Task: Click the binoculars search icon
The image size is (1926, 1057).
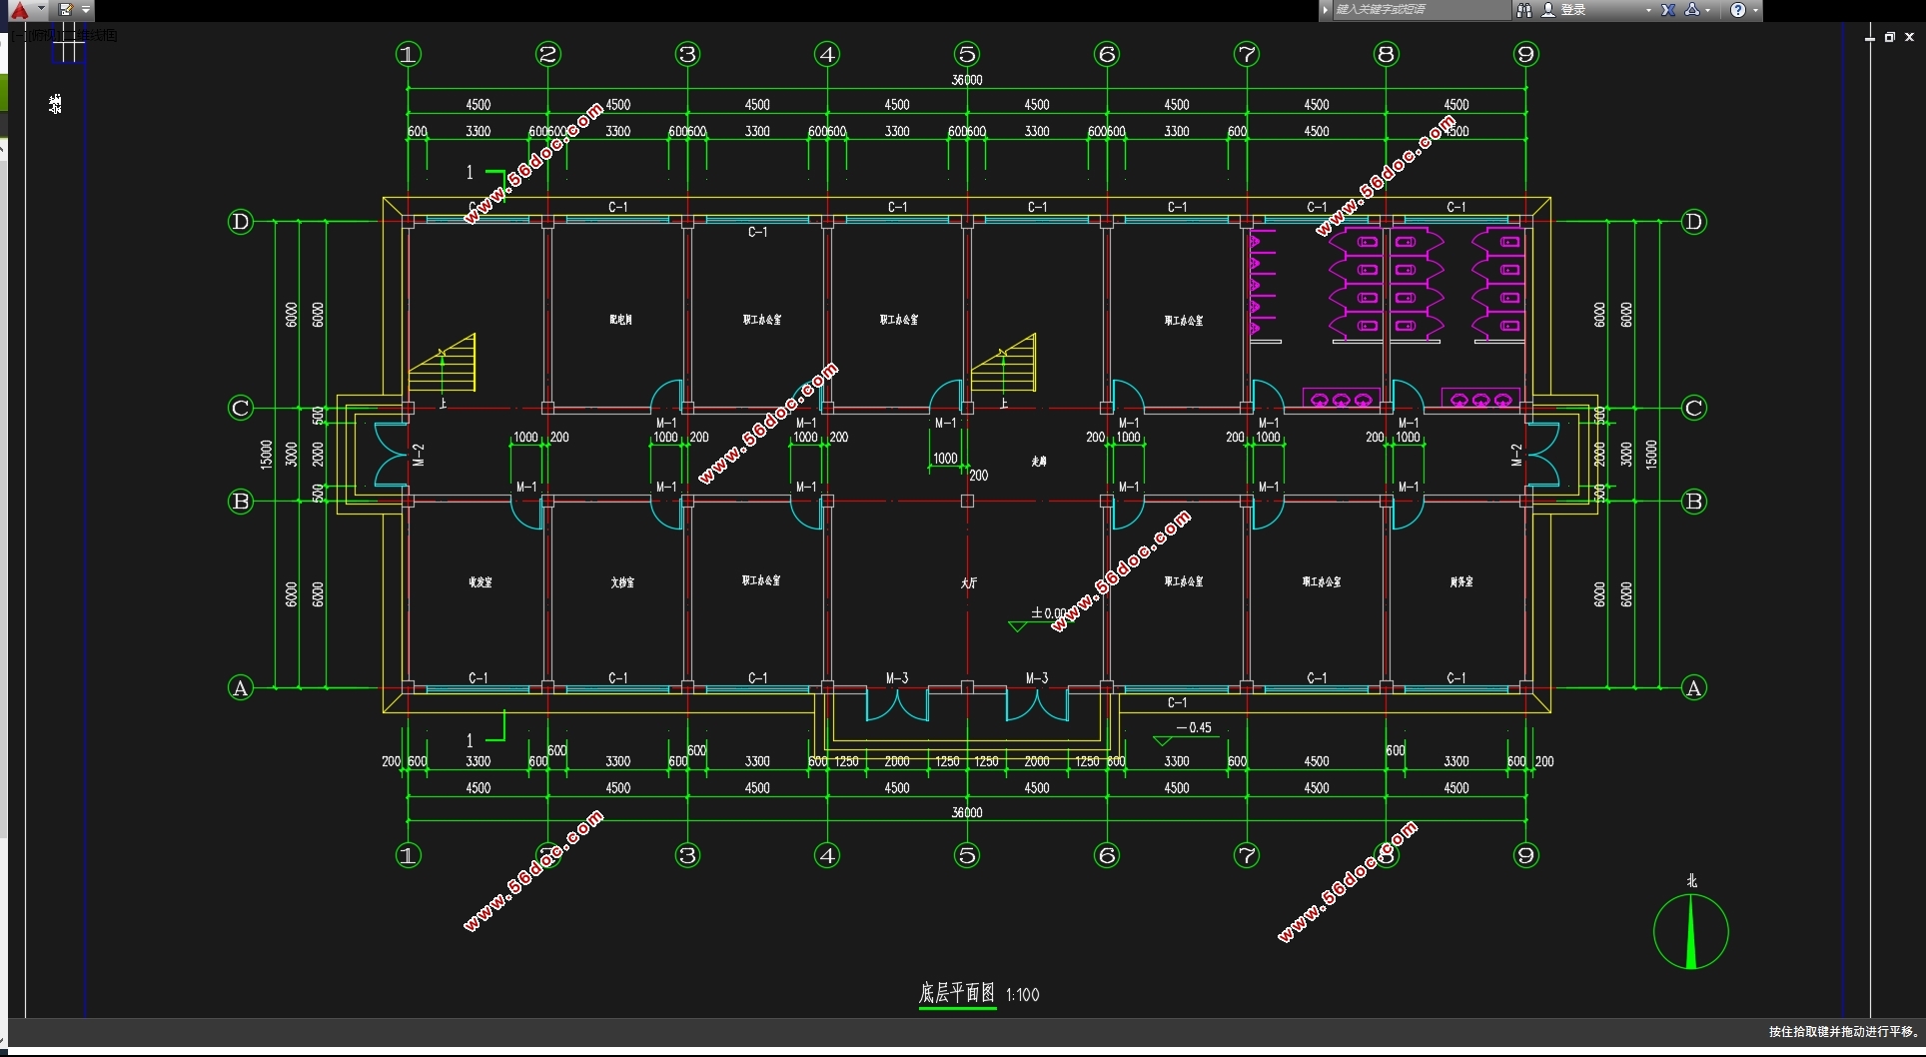Action: pyautogui.click(x=1523, y=10)
